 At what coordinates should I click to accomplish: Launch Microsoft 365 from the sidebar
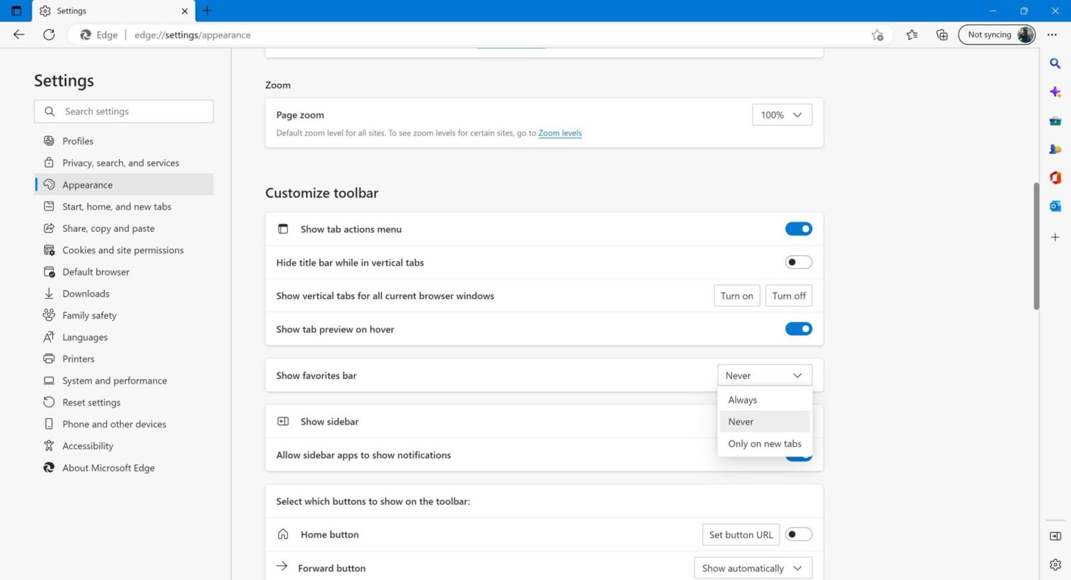pyautogui.click(x=1054, y=178)
